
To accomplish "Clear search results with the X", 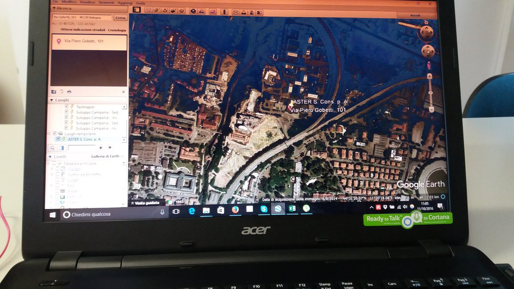I will (x=123, y=92).
